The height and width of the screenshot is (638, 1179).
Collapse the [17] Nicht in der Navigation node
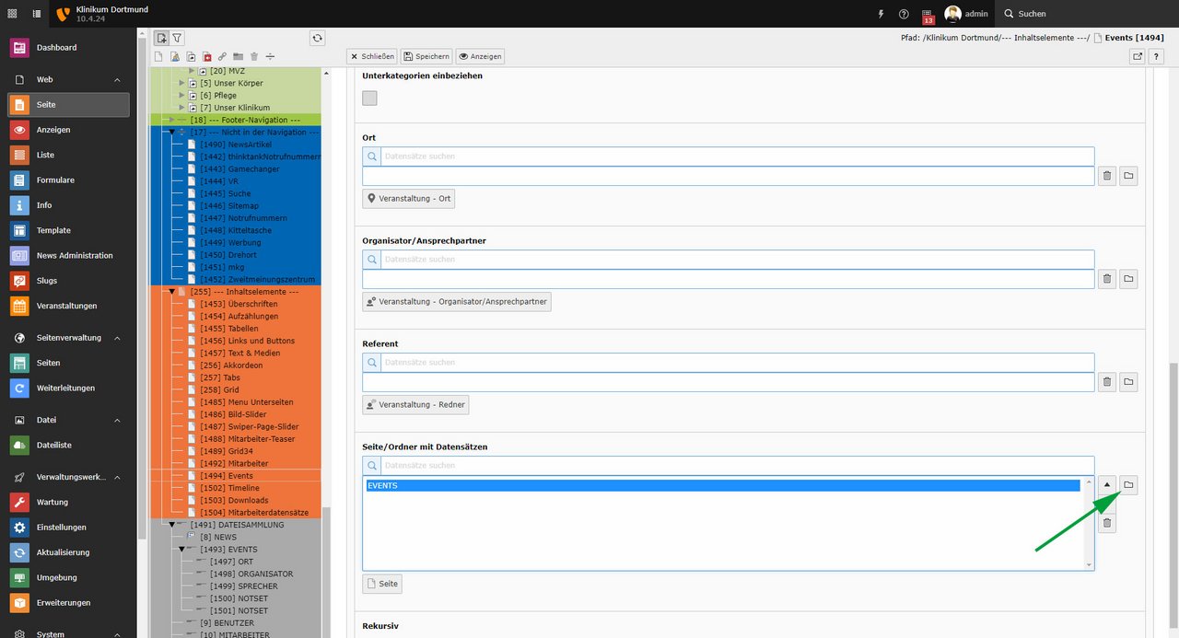[x=171, y=132]
